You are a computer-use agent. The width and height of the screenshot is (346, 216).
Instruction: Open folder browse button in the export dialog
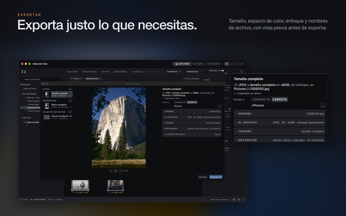pos(220,106)
